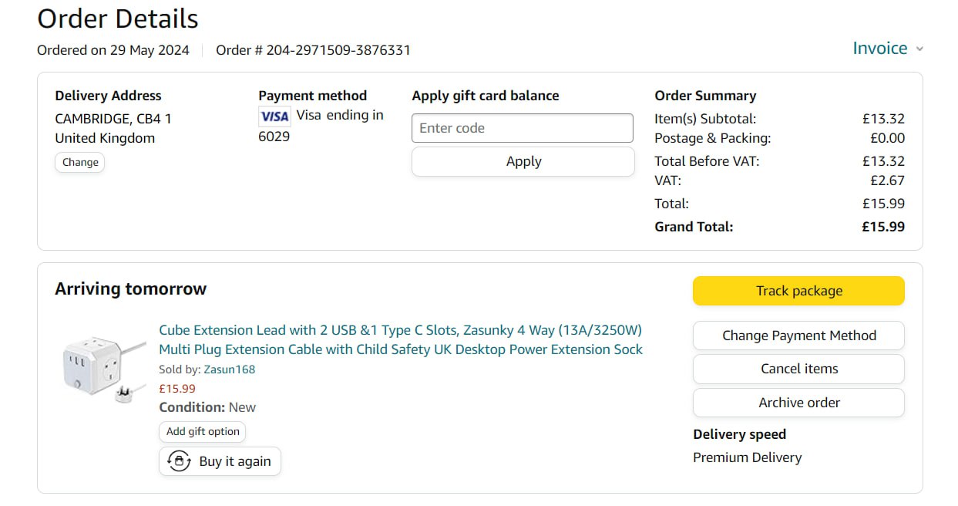This screenshot has height=506, width=958.
Task: Archive order using the button
Action: (x=798, y=403)
